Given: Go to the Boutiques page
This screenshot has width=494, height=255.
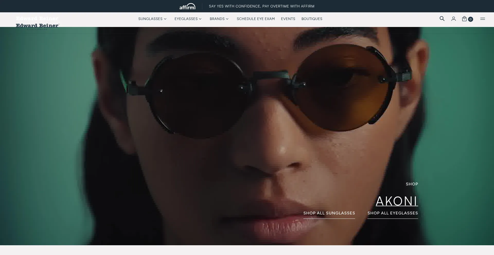Looking at the screenshot, I should pyautogui.click(x=312, y=19).
